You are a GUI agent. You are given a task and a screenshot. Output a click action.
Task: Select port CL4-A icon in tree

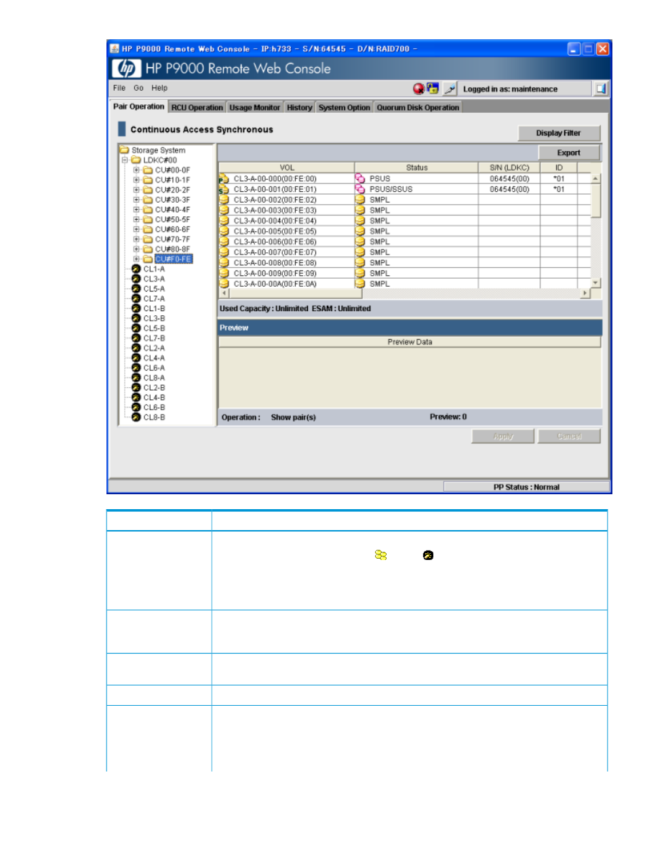(136, 358)
